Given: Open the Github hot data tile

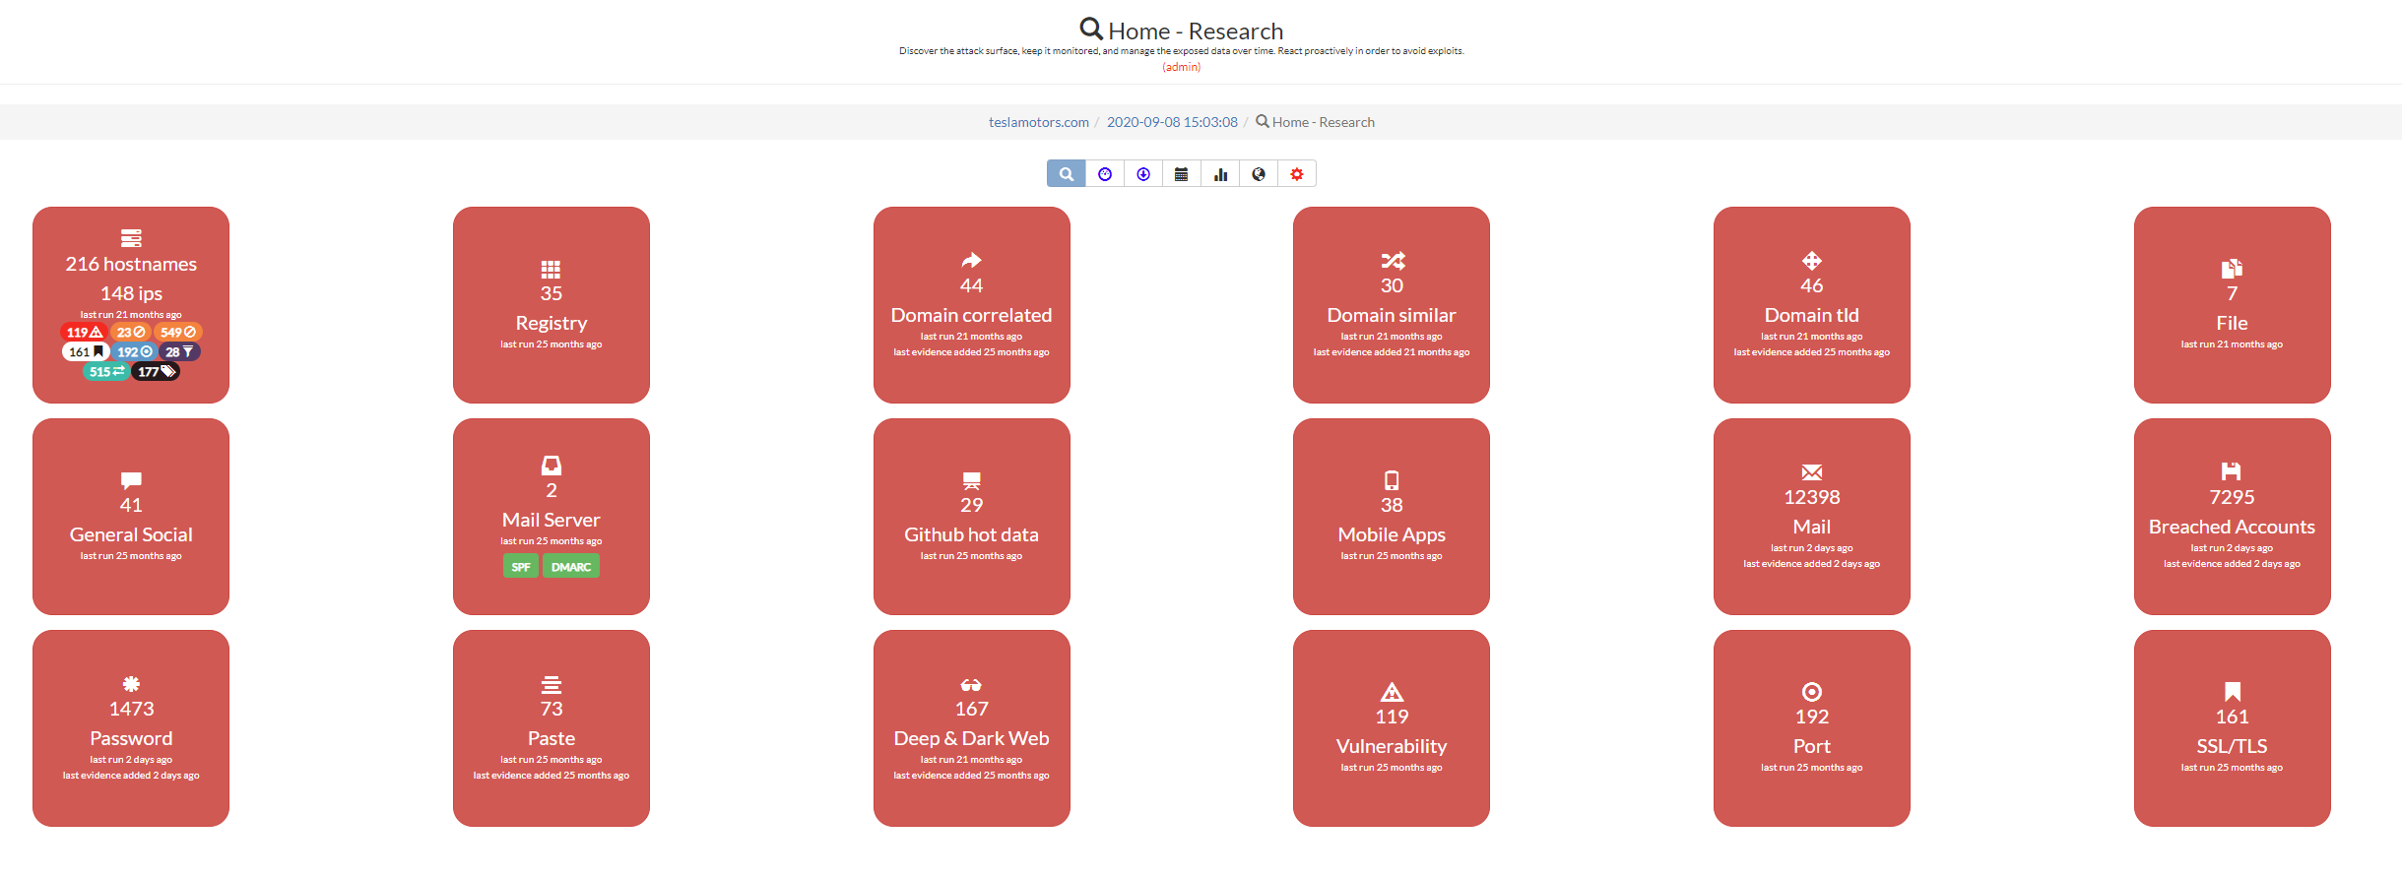Looking at the screenshot, I should pyautogui.click(x=971, y=517).
